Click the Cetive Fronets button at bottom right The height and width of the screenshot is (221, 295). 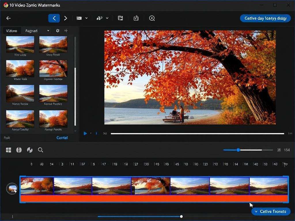(271, 212)
